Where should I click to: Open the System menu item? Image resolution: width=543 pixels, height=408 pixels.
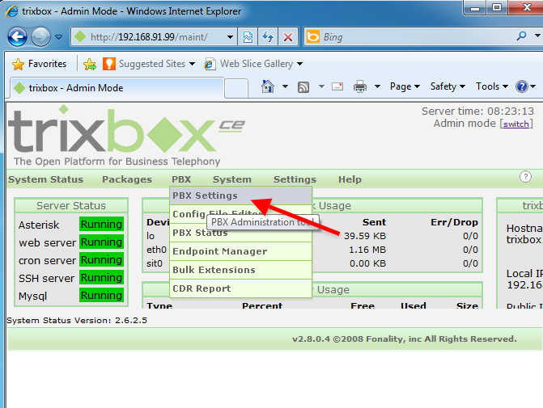point(232,179)
